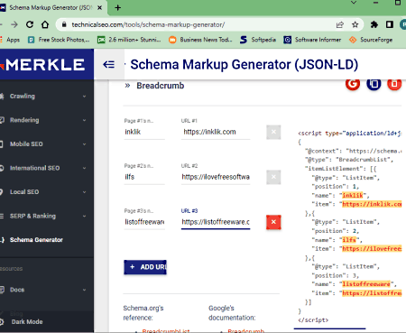Click the share page icon in address bar

(340, 24)
